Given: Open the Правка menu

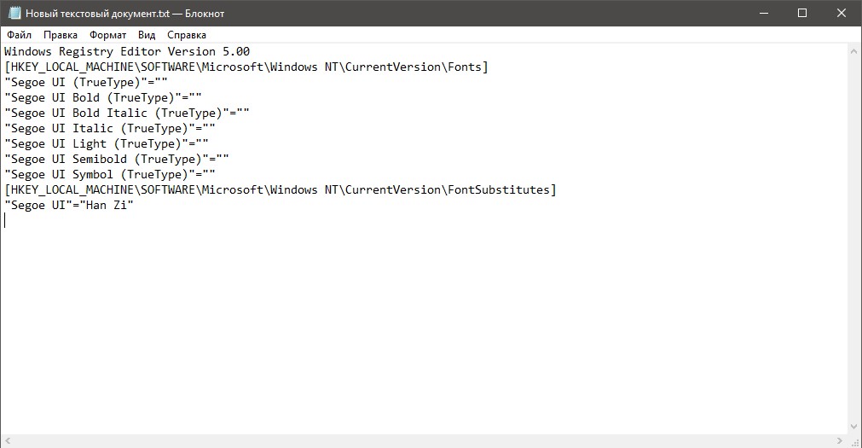Looking at the screenshot, I should point(60,35).
